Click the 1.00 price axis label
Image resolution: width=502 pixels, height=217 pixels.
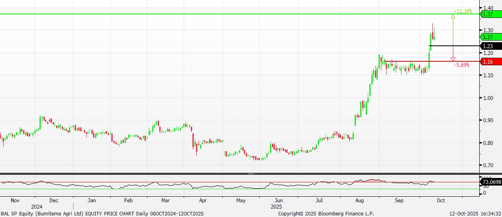coord(488,98)
